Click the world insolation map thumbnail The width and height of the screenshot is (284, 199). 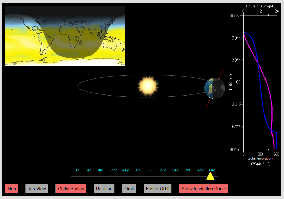(65, 36)
